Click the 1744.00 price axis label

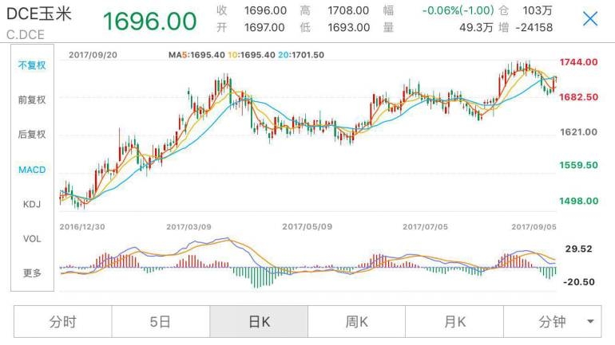578,62
